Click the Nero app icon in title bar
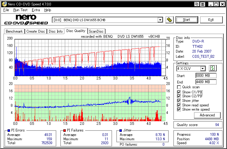This screenshot has width=227, height=149. [4, 4]
